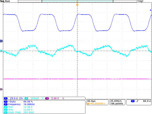Click the +Duty 49.90 % measurement readout
The width and height of the screenshot is (152, 114).
(18, 102)
